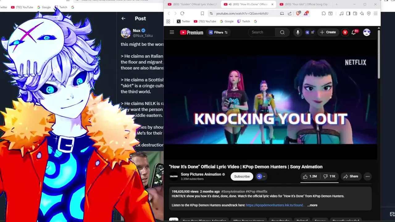Go forward with browser forward arrow
The image size is (395, 222).
click(175, 14)
